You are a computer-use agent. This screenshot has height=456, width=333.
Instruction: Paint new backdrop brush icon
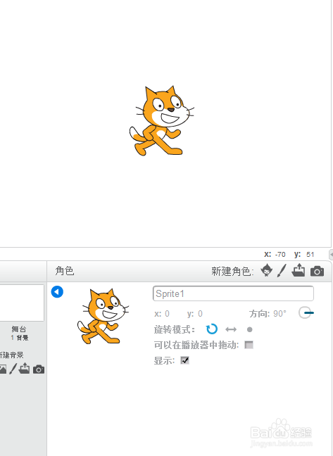coord(13,369)
